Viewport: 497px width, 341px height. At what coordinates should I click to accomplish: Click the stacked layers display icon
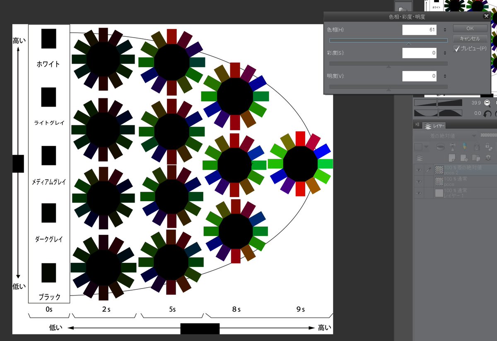(x=419, y=158)
